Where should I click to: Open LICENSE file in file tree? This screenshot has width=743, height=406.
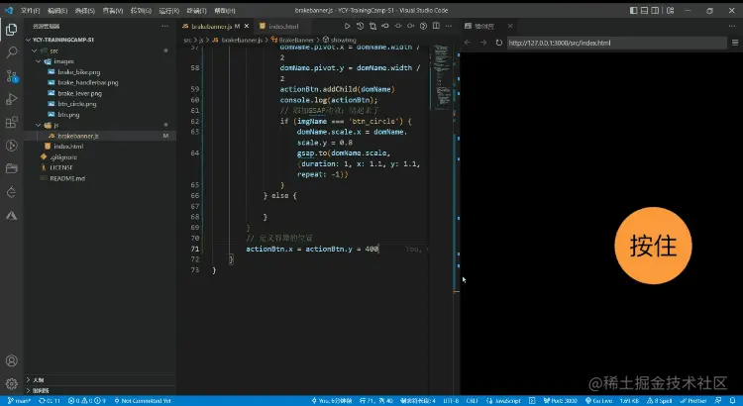pyautogui.click(x=61, y=167)
